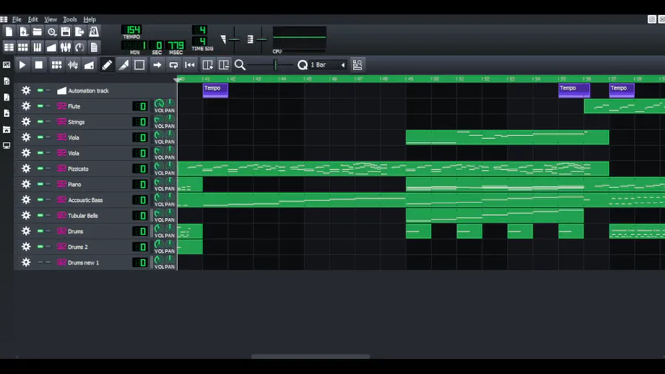
Task: Open Instrument Plugins sidebar panel
Action: (x=7, y=65)
